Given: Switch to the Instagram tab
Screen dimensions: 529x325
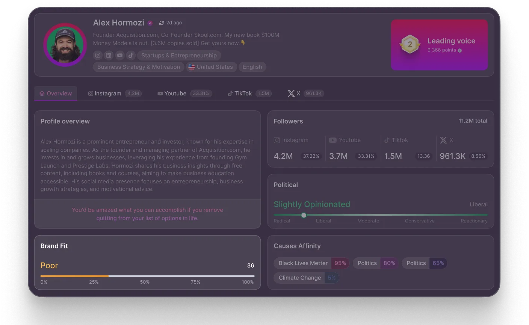Looking at the screenshot, I should [x=115, y=94].
